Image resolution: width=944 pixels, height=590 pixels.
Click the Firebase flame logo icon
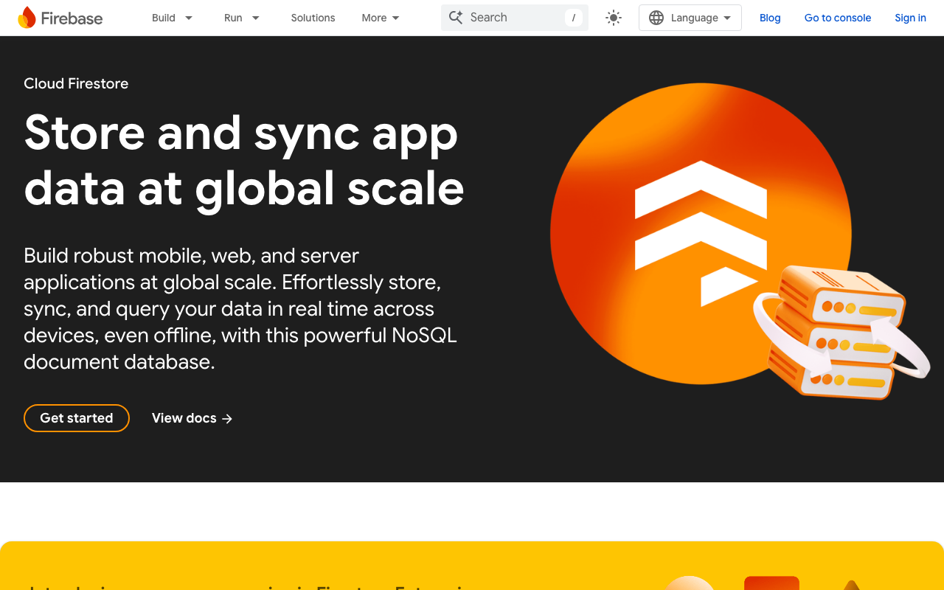click(x=27, y=18)
